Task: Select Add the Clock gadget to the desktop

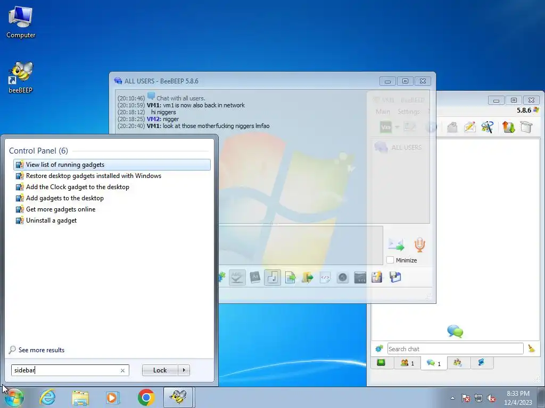Action: (x=112, y=187)
